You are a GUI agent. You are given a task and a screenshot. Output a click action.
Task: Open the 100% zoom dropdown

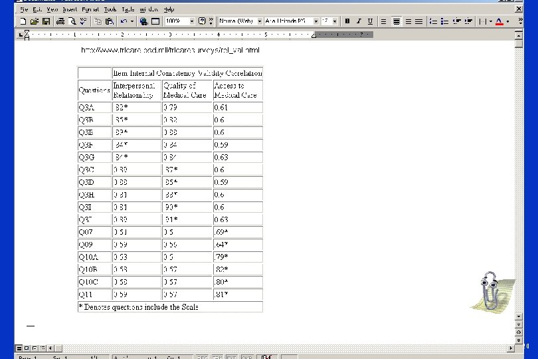192,21
